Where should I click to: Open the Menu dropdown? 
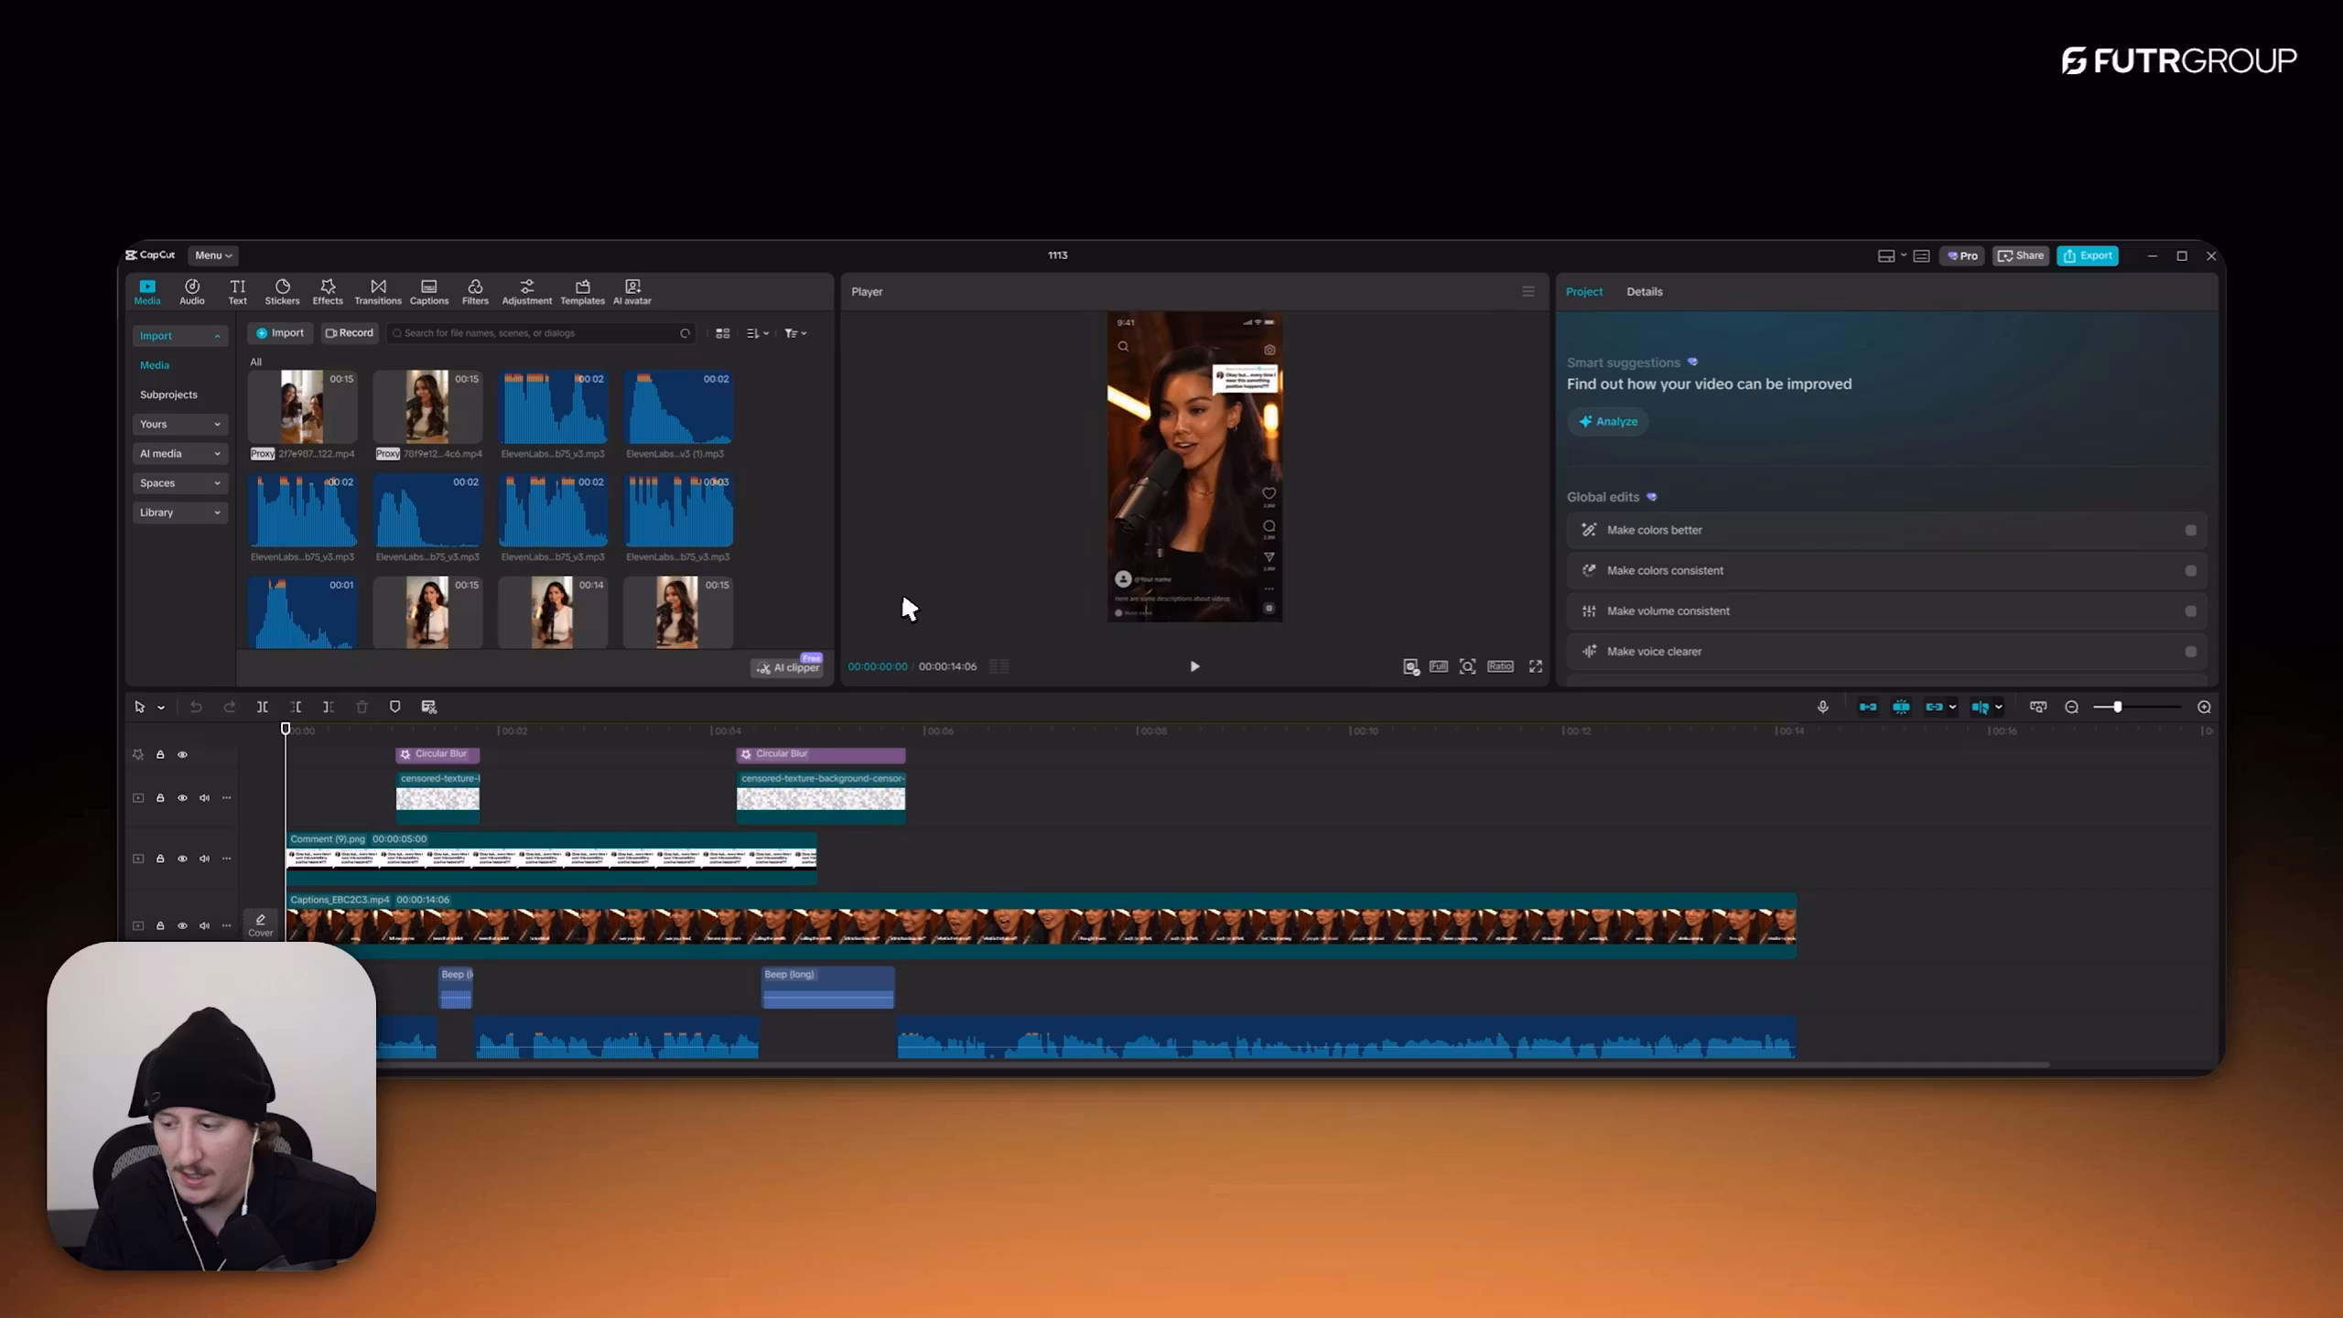pos(213,255)
